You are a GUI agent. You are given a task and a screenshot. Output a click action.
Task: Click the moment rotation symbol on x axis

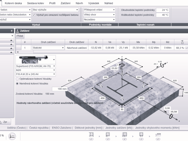(x=171, y=116)
